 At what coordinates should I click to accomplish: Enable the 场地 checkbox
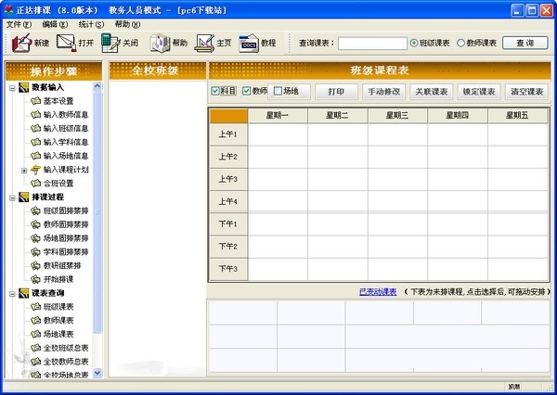pyautogui.click(x=278, y=91)
